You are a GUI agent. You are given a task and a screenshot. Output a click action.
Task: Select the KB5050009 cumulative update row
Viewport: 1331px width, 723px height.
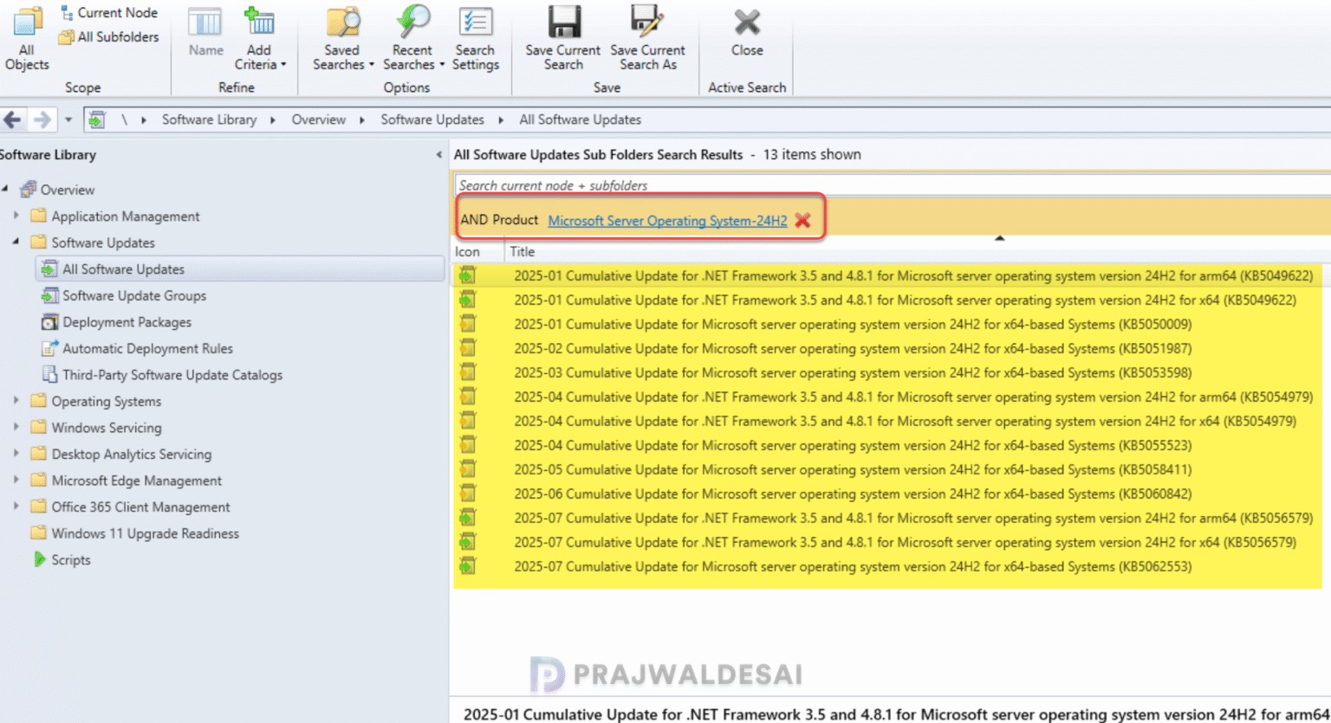[x=889, y=324]
